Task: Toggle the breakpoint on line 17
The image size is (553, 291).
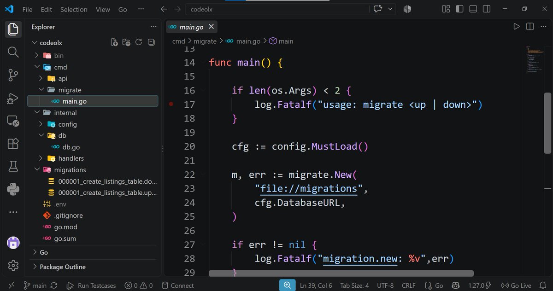Action: 171,105
